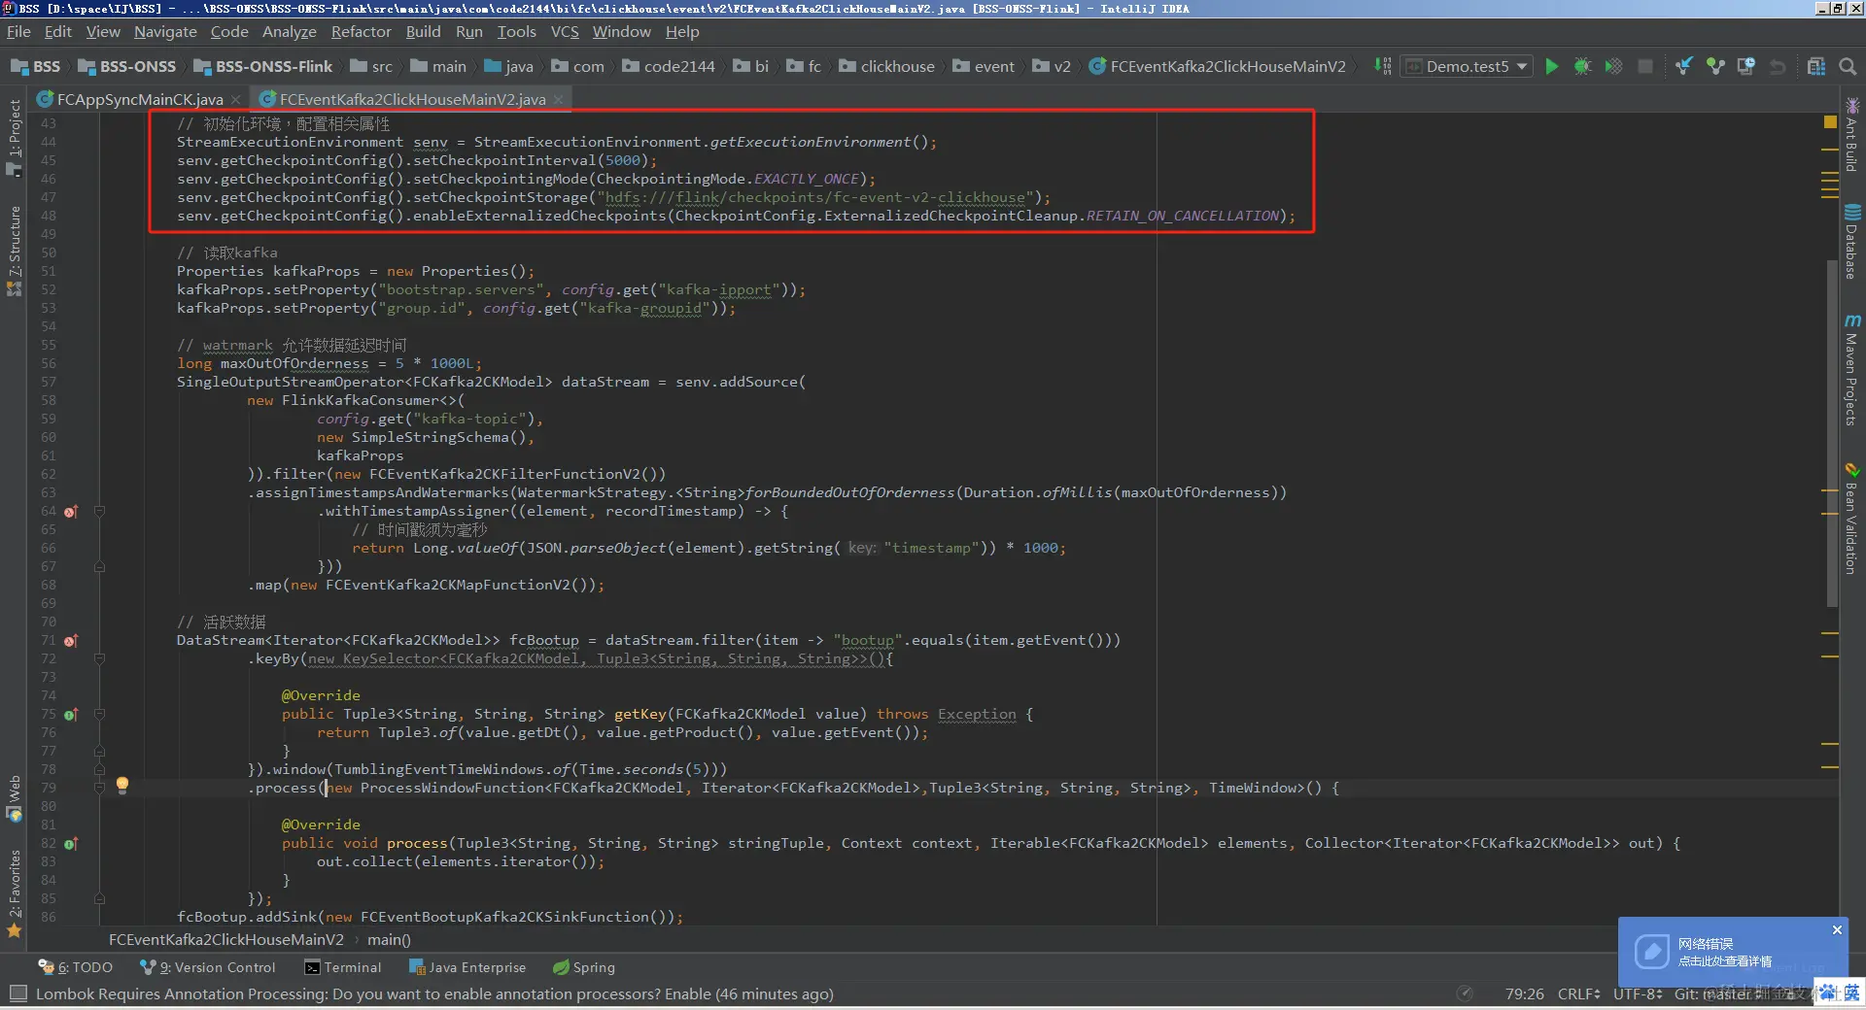Open the Ant Build side panel
The width and height of the screenshot is (1866, 1010).
tap(1851, 135)
